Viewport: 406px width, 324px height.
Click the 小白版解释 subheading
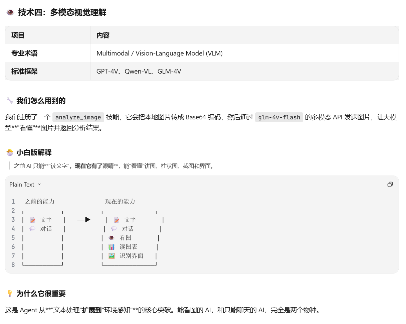pyautogui.click(x=34, y=152)
